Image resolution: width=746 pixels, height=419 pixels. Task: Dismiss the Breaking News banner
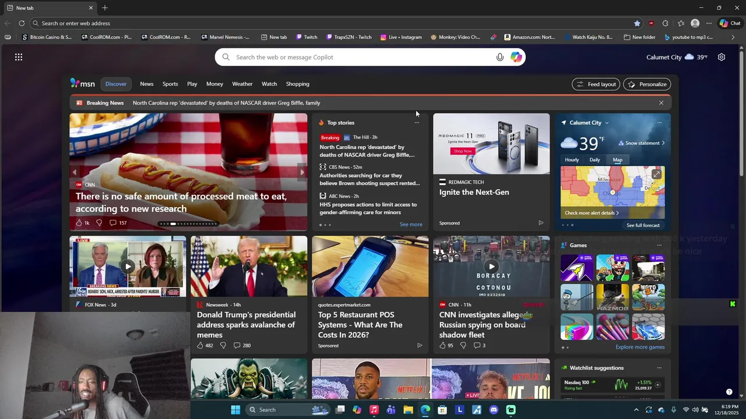coord(661,103)
